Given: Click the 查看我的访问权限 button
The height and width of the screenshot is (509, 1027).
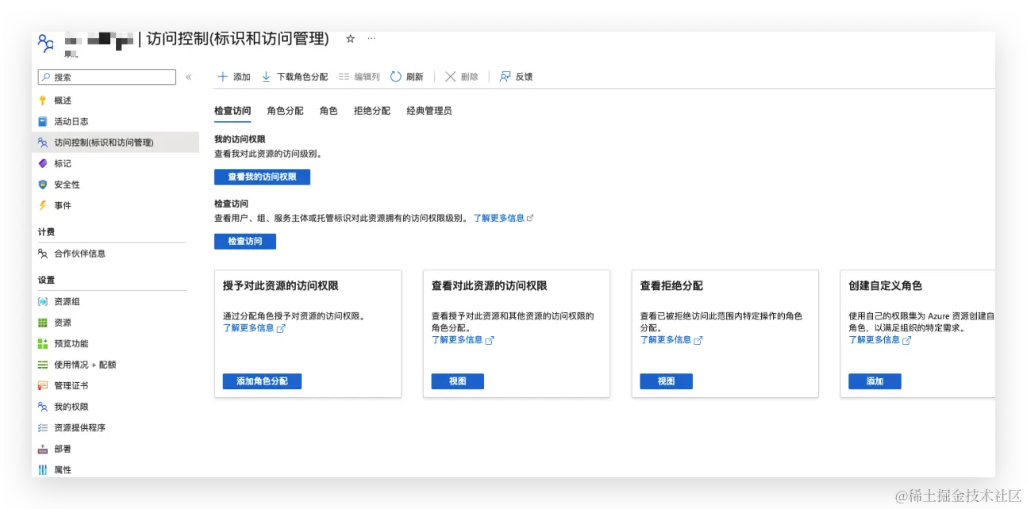Looking at the screenshot, I should coord(262,177).
